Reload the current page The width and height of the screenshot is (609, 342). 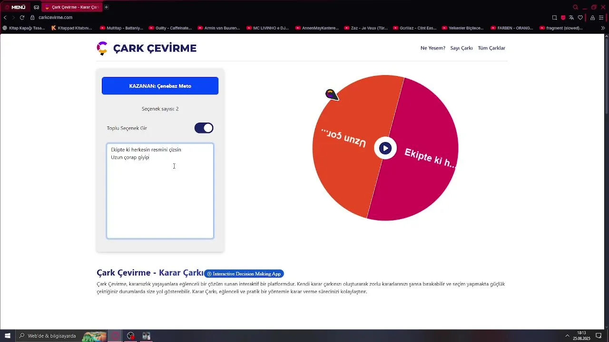coord(22,18)
